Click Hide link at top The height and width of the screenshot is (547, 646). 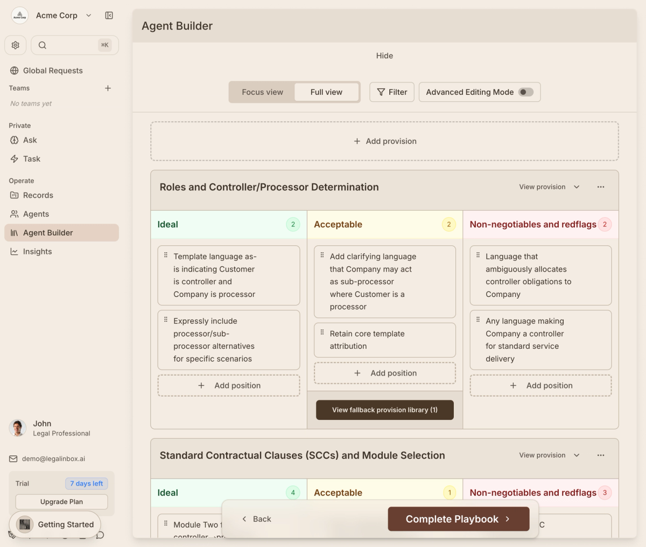[x=384, y=56]
